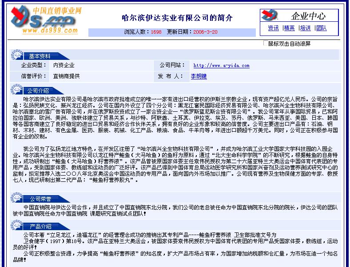This screenshot has width=350, height=267.
Task: Click the 产品介绍 section header
Action: coord(40,227)
